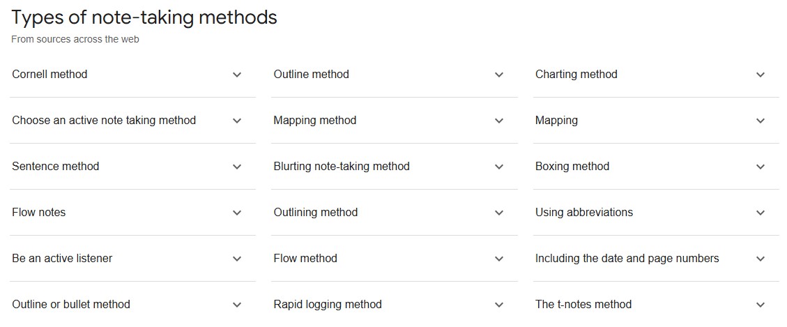Screen dimensions: 787x327
Task: Click the chevron icon beside Sentence method
Action: [237, 167]
